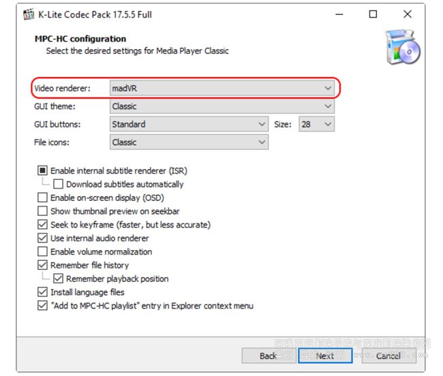Uncheck Remember file history
The width and height of the screenshot is (443, 376).
[42, 265]
